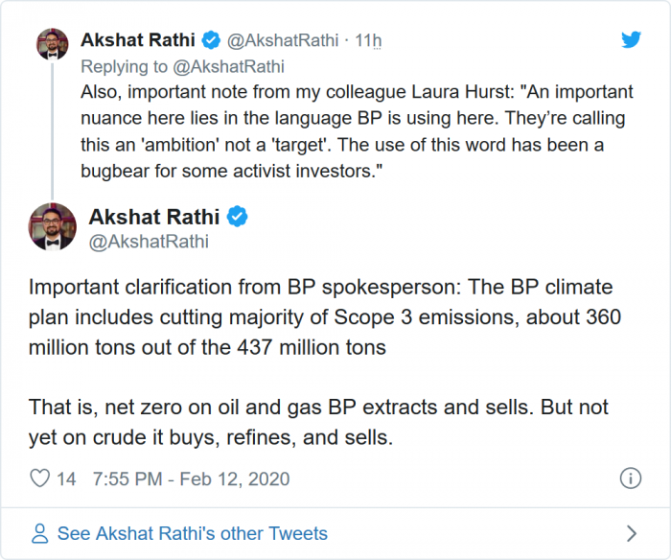Click the person icon near other Tweets link
This screenshot has height=560, width=671.
(40, 533)
